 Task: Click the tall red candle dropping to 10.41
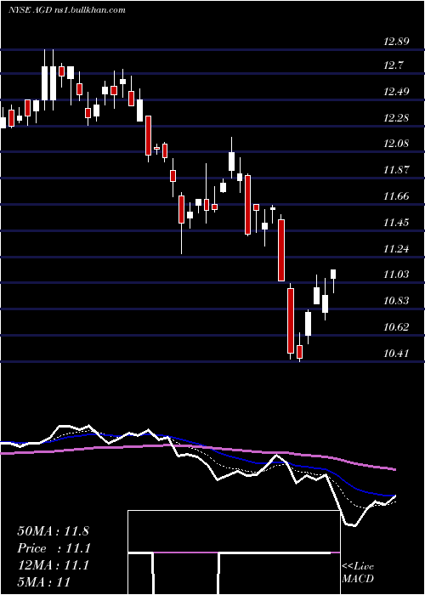click(291, 320)
